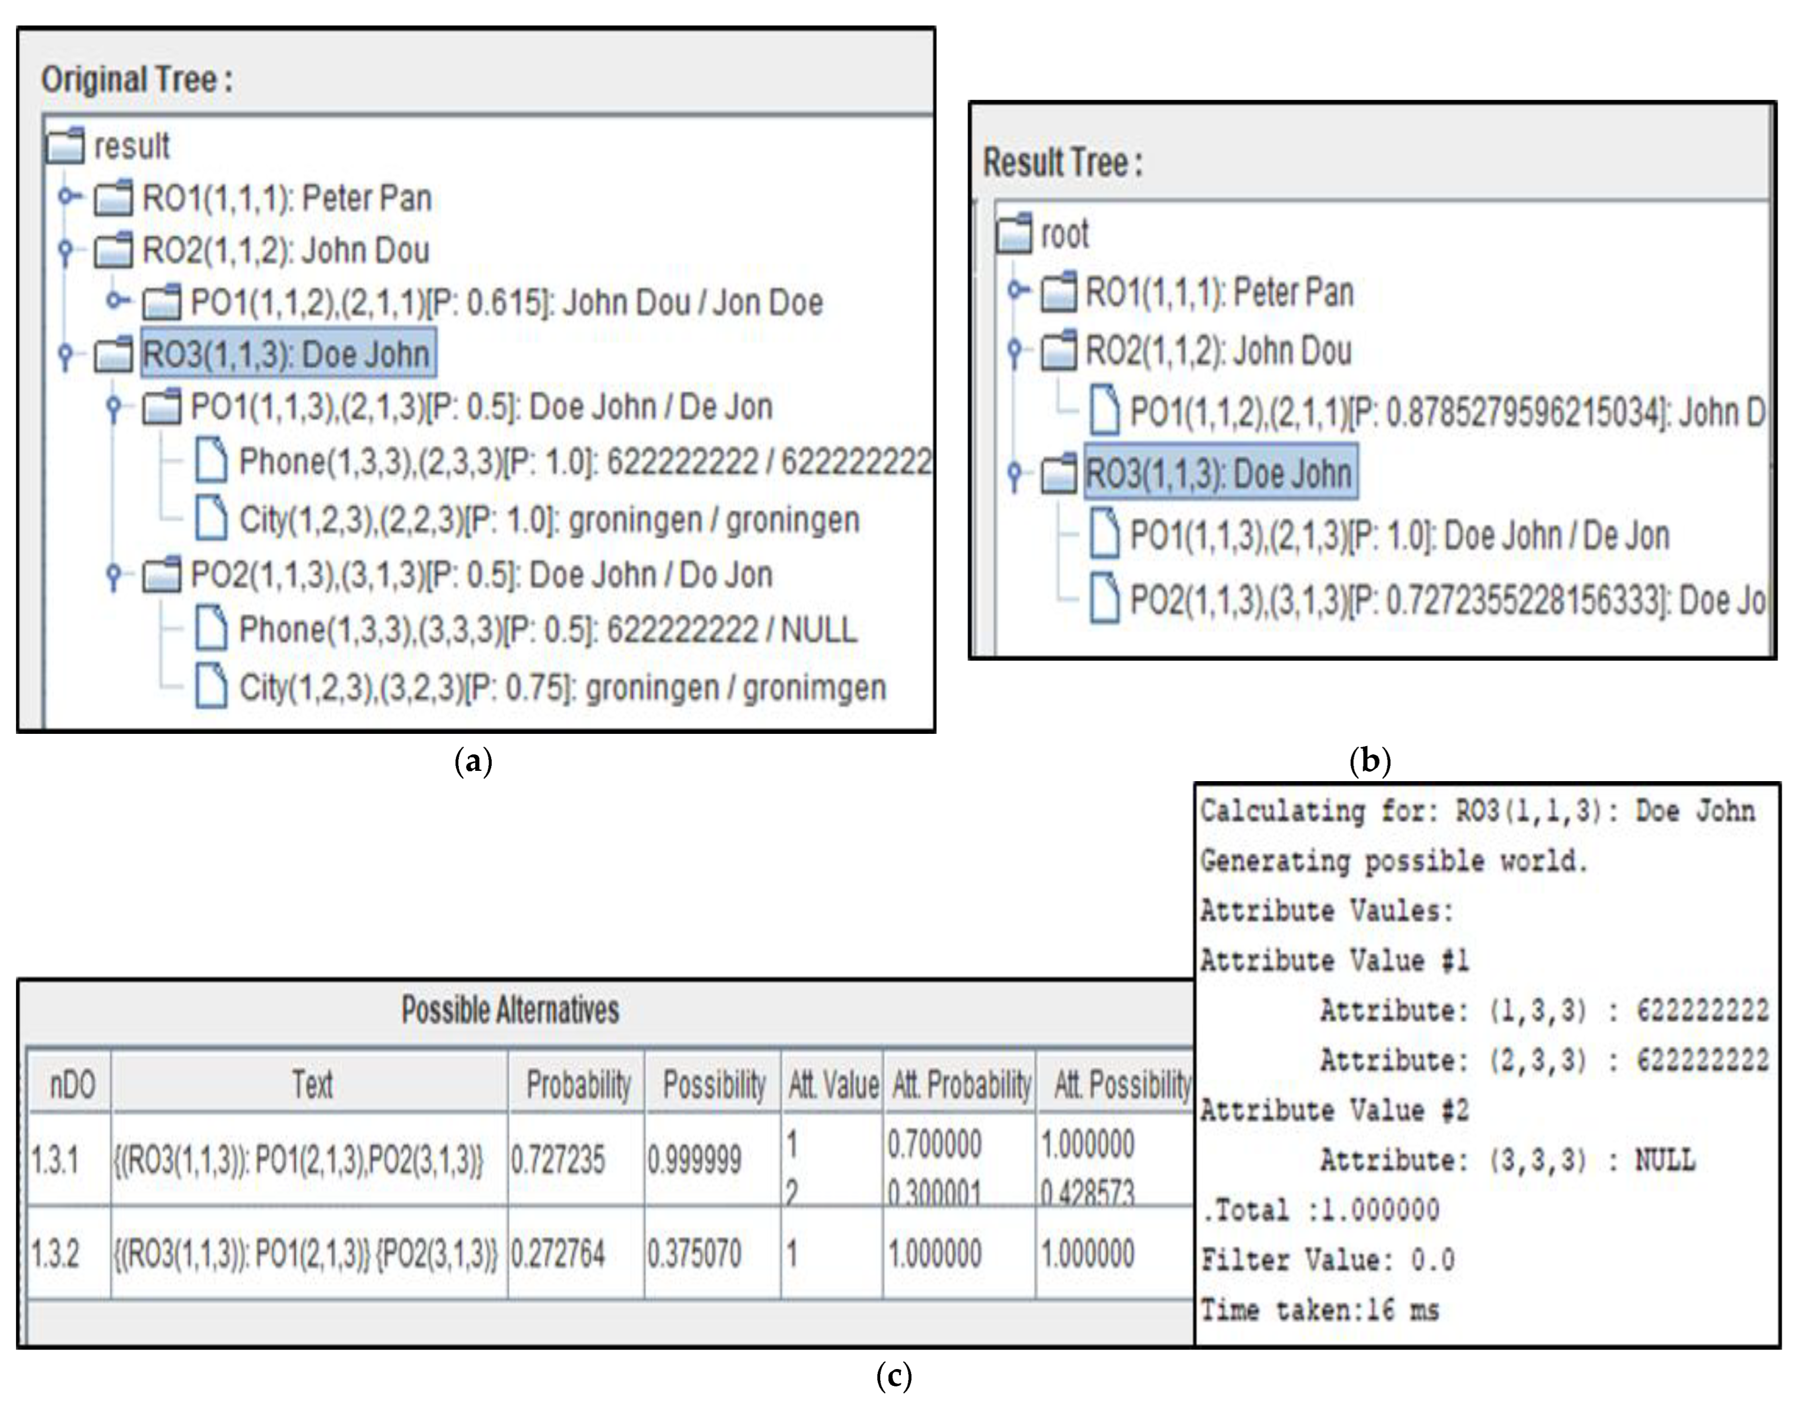Collapse PO2 Doe John / Do Jon node

pyautogui.click(x=115, y=574)
